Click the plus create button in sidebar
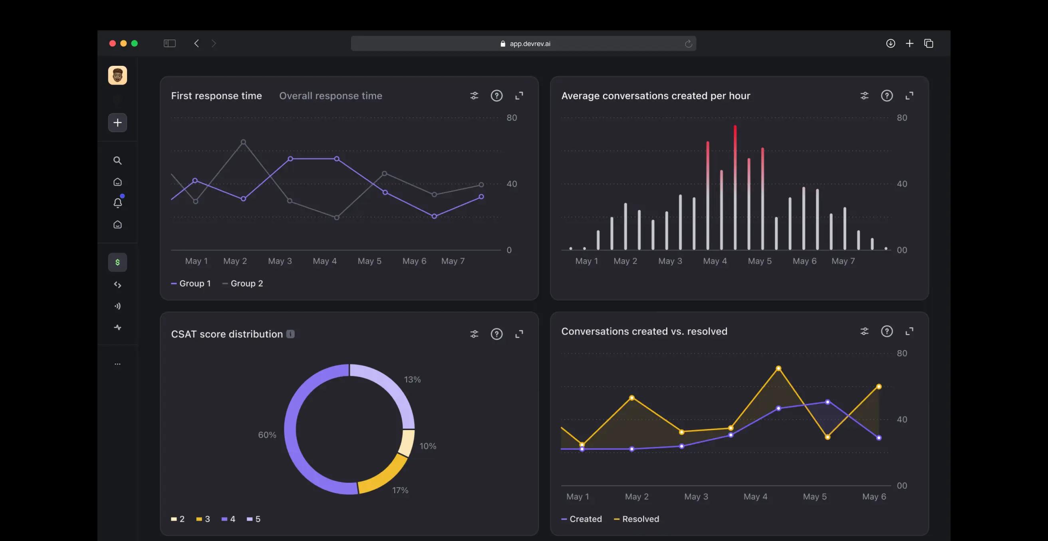The width and height of the screenshot is (1048, 541). point(117,122)
